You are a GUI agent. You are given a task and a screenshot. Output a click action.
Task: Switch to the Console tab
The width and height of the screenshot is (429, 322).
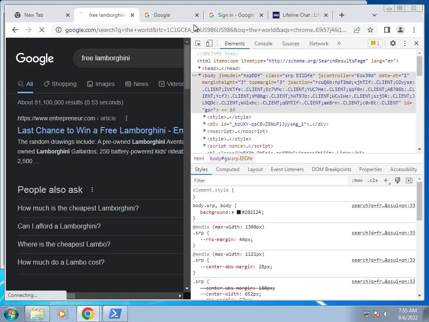pos(263,44)
